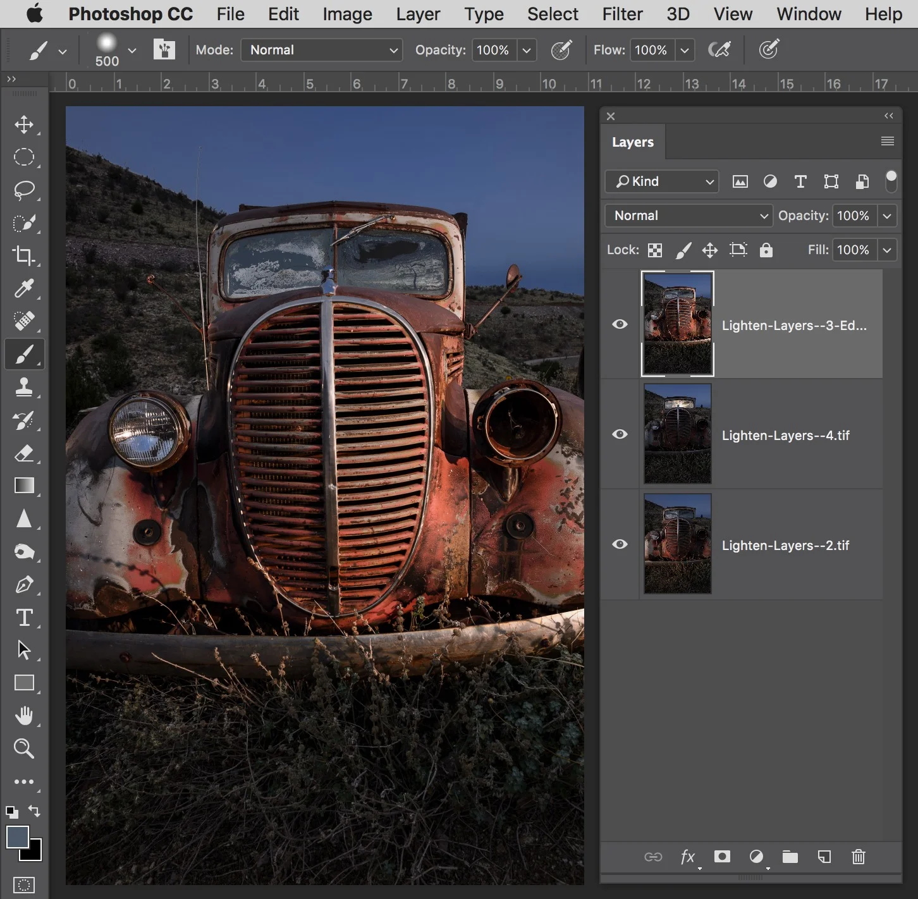918x899 pixels.
Task: Open the Filter menu
Action: click(622, 14)
